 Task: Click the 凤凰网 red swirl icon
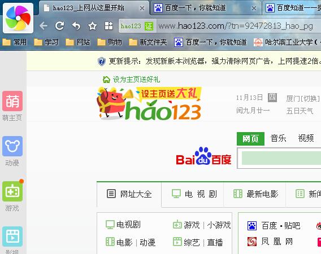coord(252,242)
